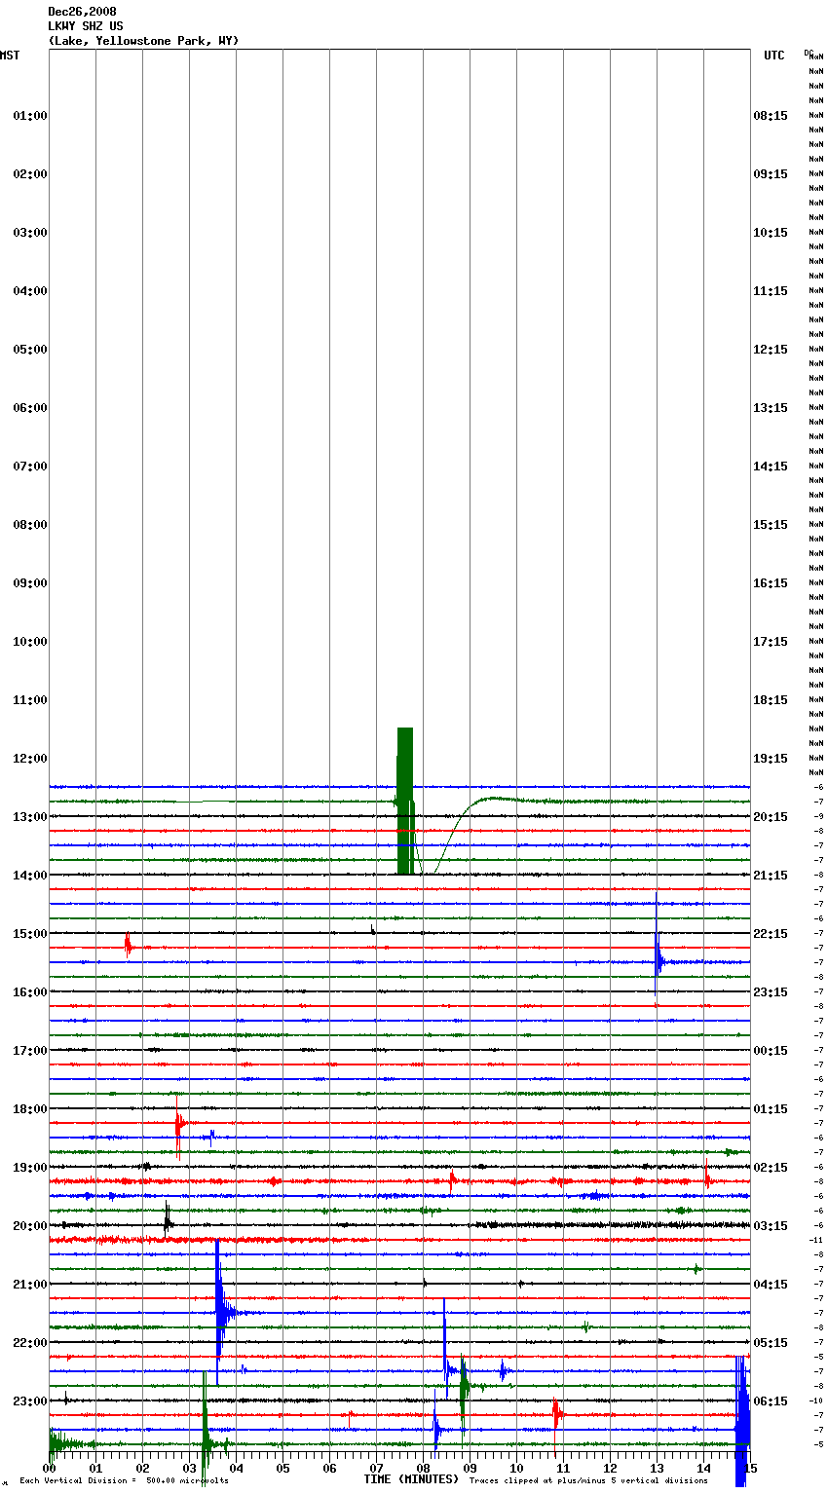Viewport: 828px width, 1494px height.
Task: Select the 20:00 MST time label
Action: click(30, 1226)
